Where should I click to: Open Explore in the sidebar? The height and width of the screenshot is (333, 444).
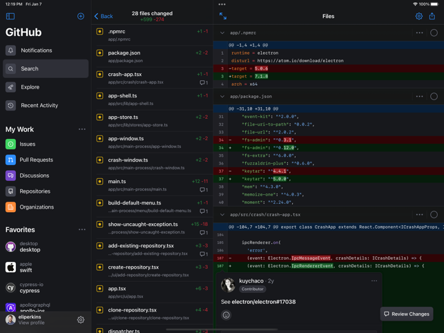[x=46, y=87]
